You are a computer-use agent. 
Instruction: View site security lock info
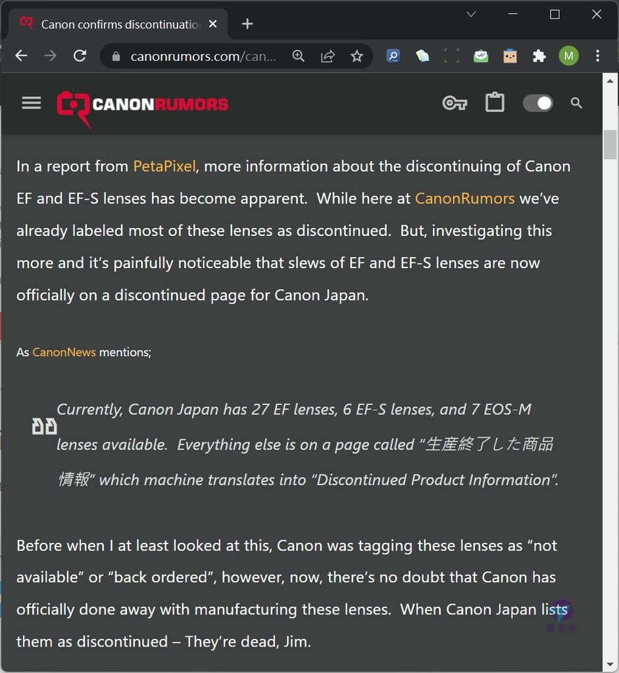coord(116,57)
